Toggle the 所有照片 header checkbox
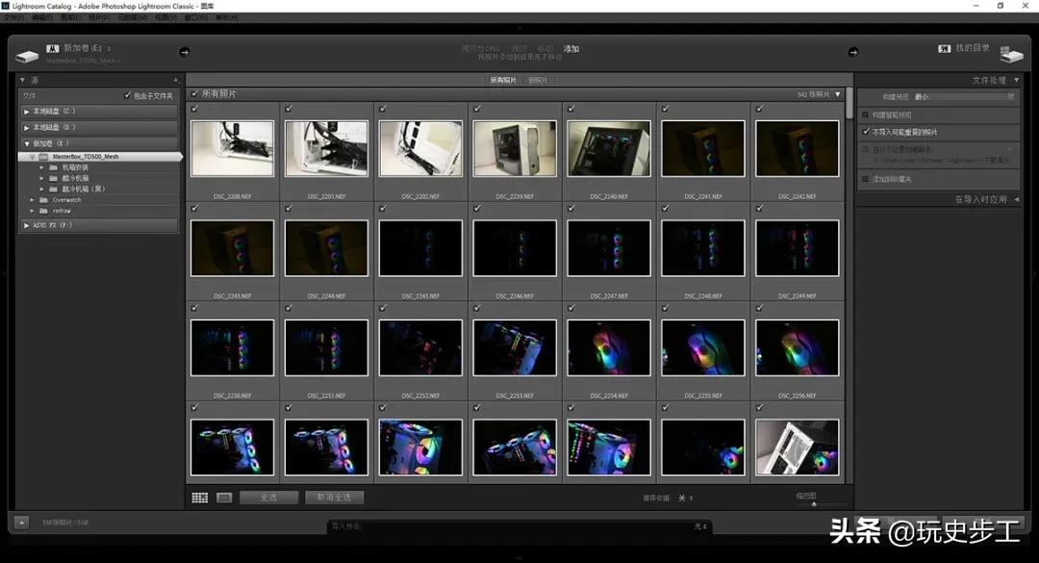Screen dimensions: 1039x563 point(194,93)
